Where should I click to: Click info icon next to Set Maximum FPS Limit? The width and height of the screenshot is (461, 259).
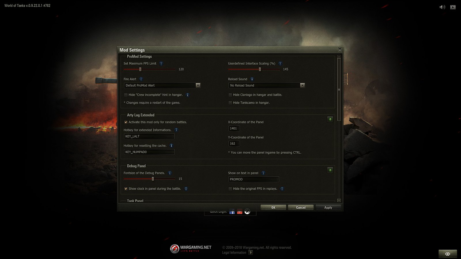(x=161, y=64)
